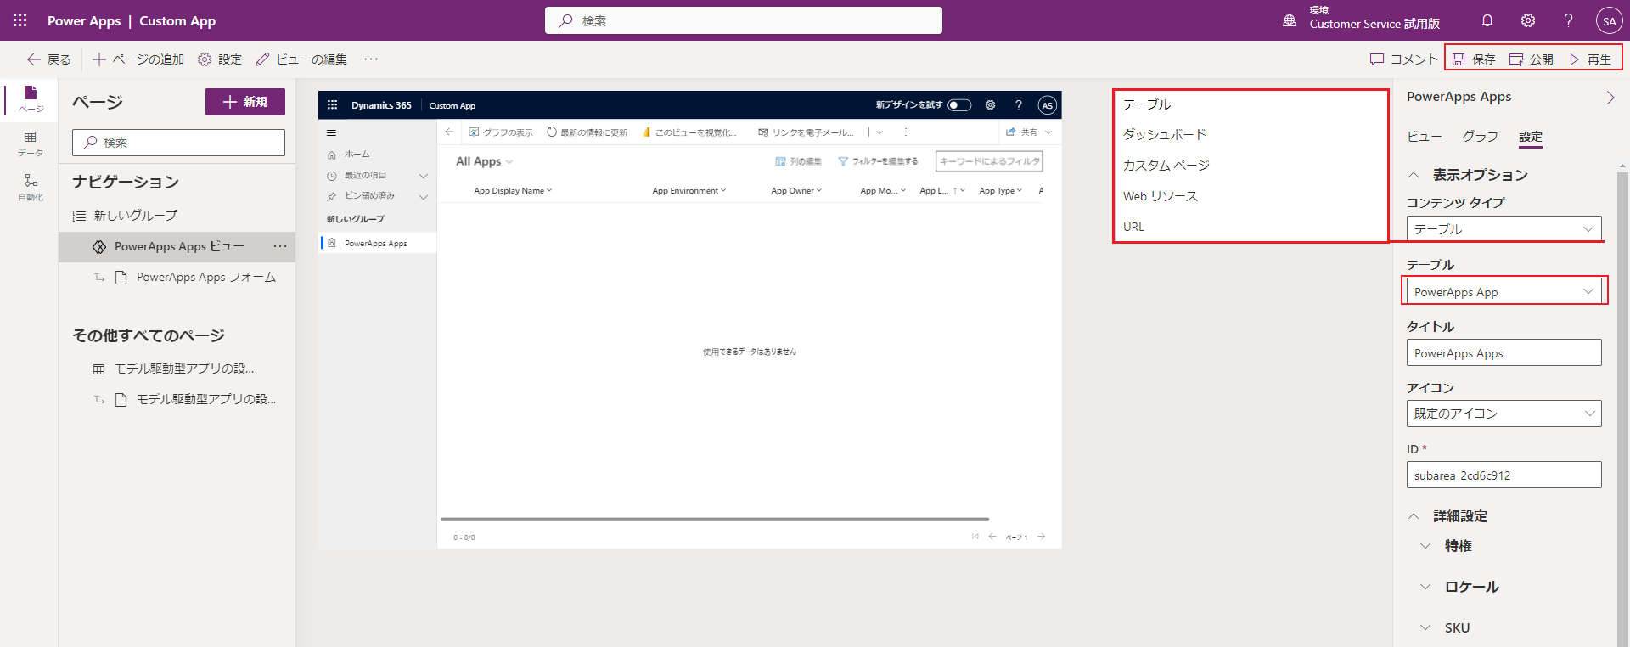Open 設定 in the command bar
The height and width of the screenshot is (647, 1630).
(220, 59)
